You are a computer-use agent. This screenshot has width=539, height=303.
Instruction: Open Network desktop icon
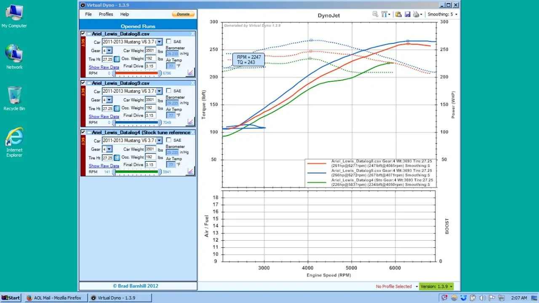[x=14, y=57]
